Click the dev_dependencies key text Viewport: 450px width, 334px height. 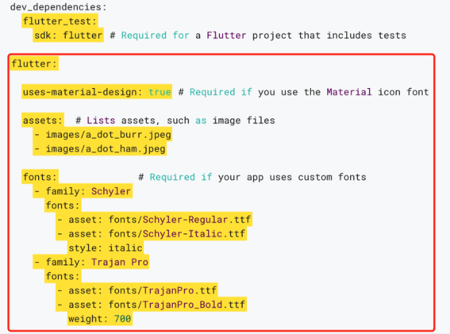click(58, 7)
